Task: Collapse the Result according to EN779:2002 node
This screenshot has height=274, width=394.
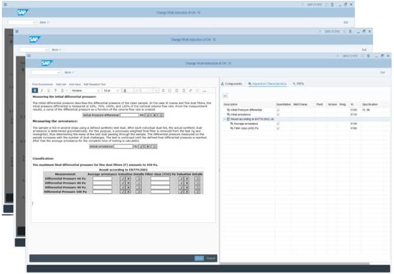Action: (x=225, y=119)
